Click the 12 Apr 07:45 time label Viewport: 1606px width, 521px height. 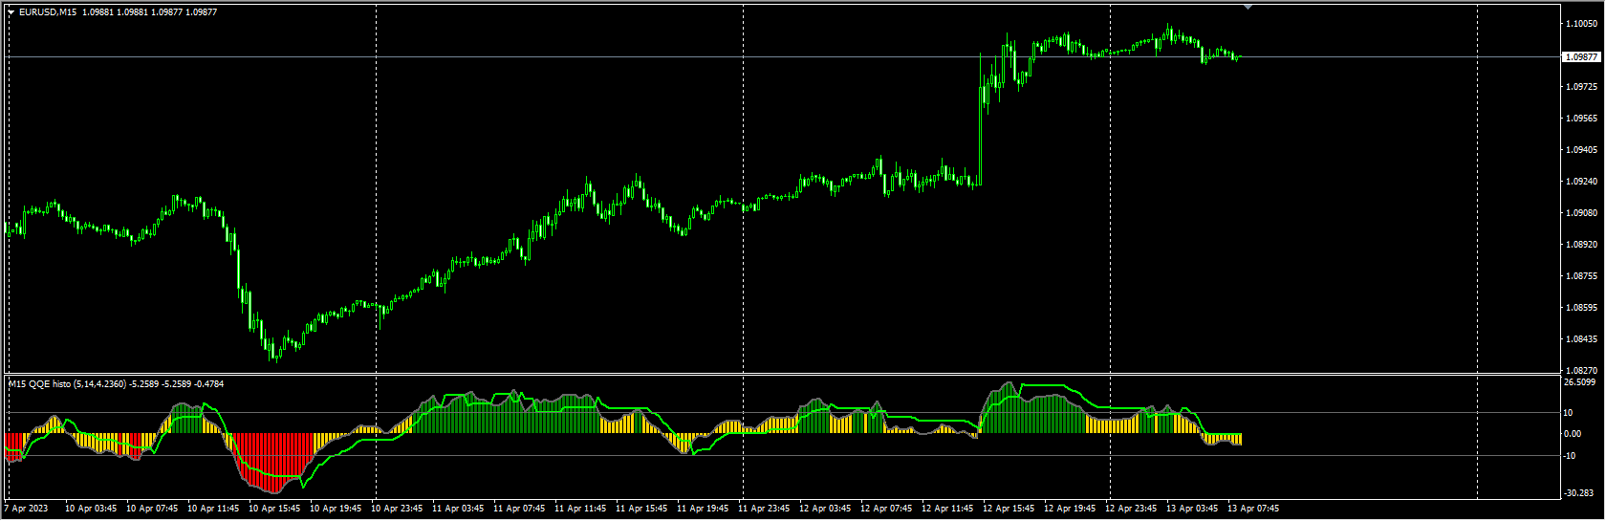pos(886,509)
